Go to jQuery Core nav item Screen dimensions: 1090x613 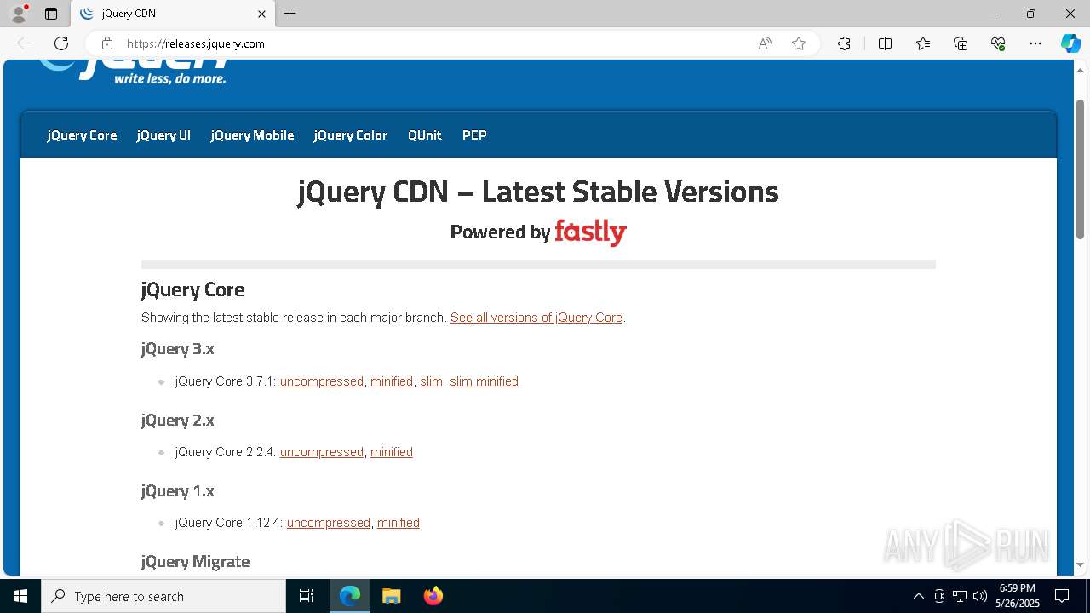tap(82, 135)
